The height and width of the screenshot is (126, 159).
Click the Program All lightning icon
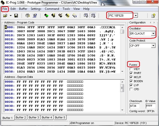(53, 16)
